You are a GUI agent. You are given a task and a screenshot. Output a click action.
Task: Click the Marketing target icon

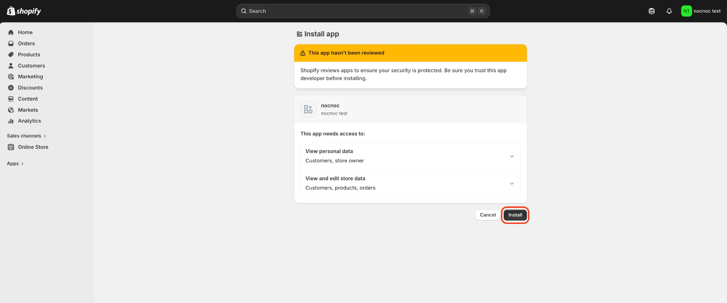point(11,77)
